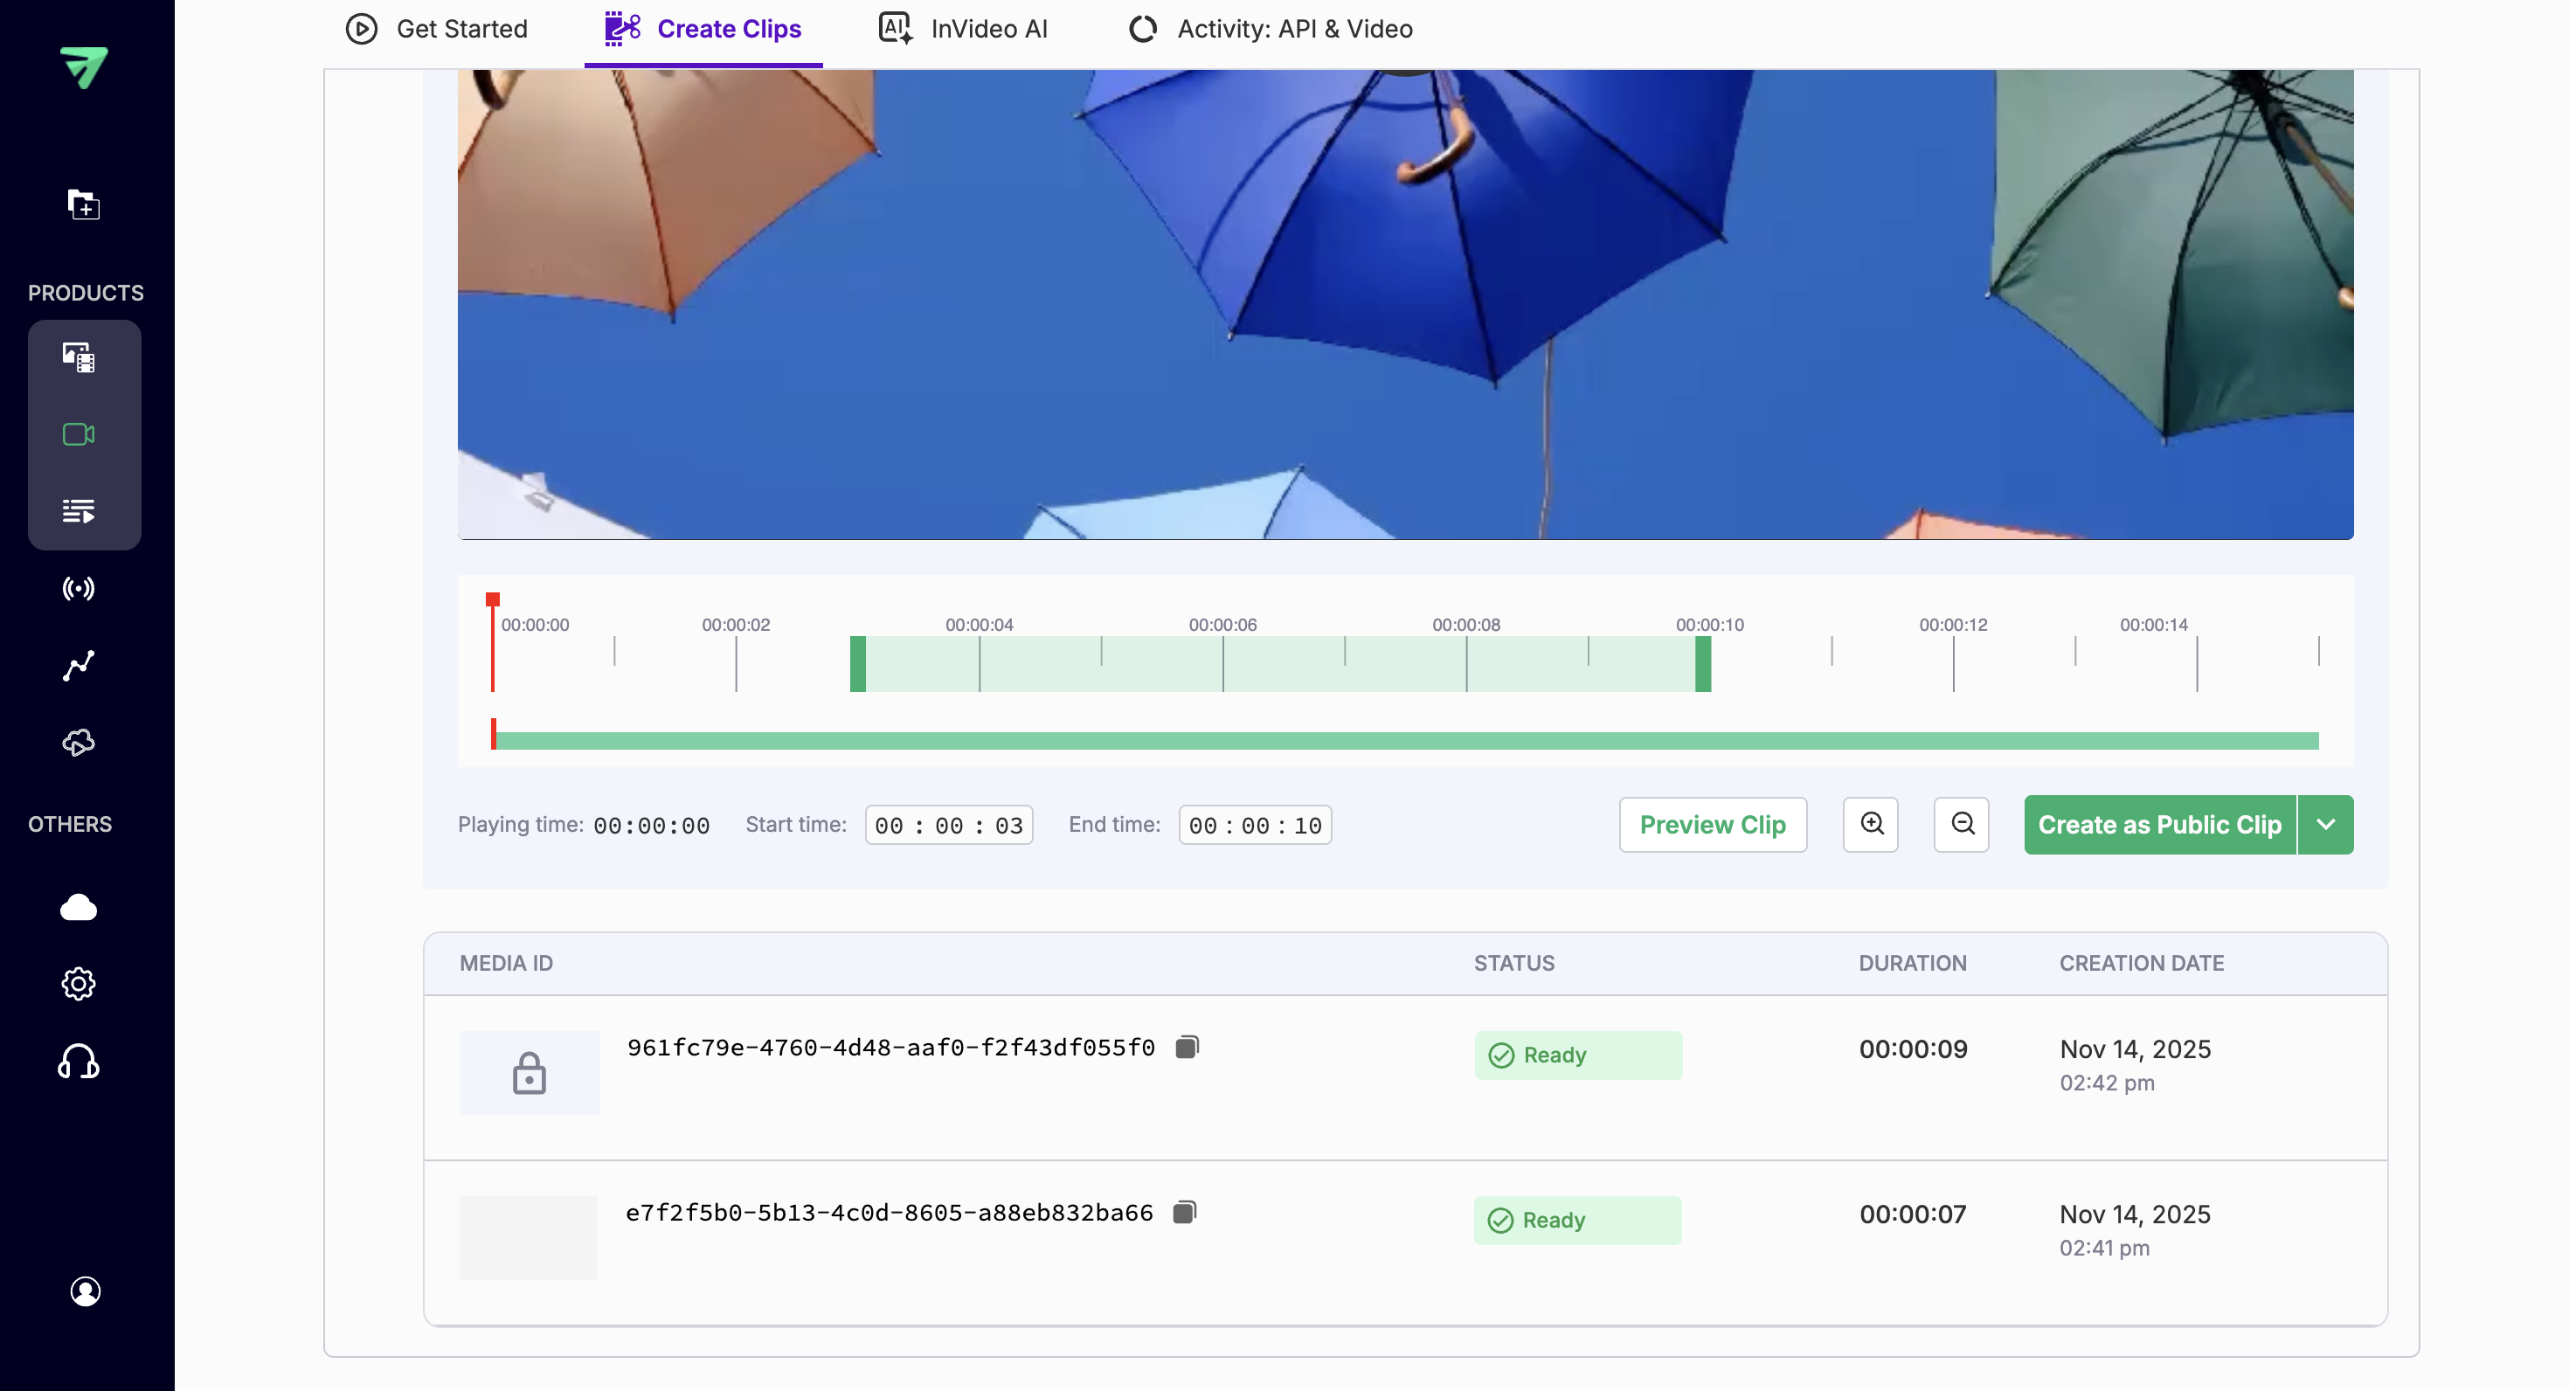Open the video cloud player icon in sidebar
The height and width of the screenshot is (1391, 2569).
79,742
